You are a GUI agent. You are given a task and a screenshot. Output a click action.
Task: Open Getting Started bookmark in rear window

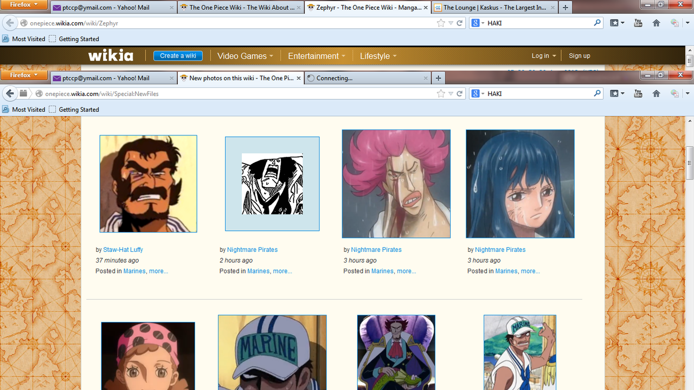point(74,39)
